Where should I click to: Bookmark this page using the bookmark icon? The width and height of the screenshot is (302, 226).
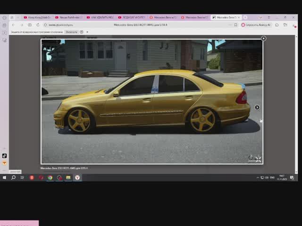coord(235,25)
